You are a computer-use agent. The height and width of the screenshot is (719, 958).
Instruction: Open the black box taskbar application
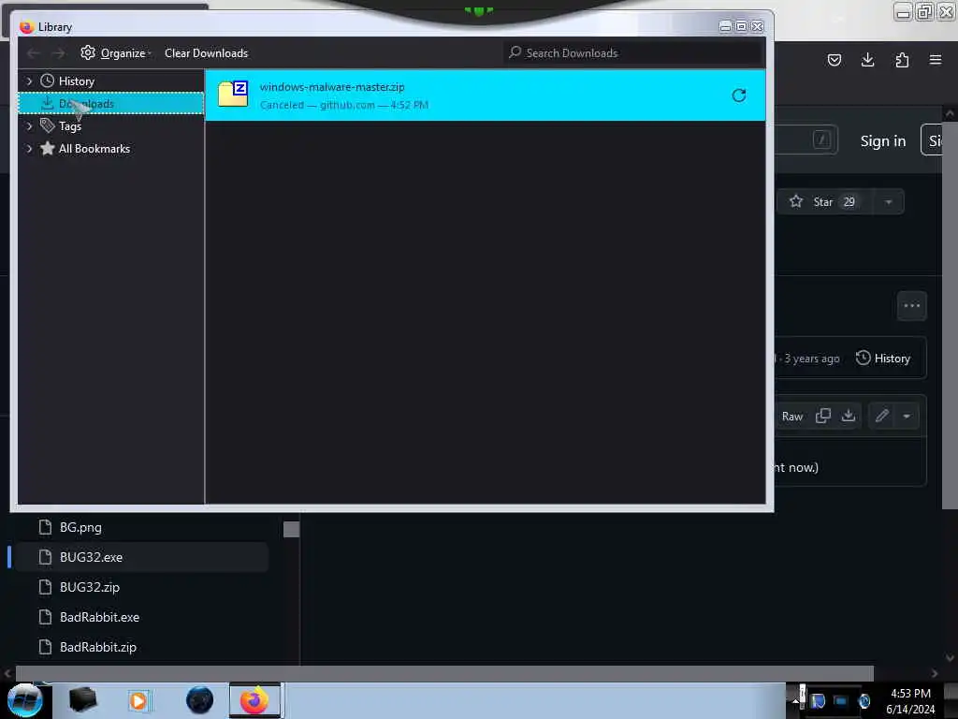click(x=82, y=699)
